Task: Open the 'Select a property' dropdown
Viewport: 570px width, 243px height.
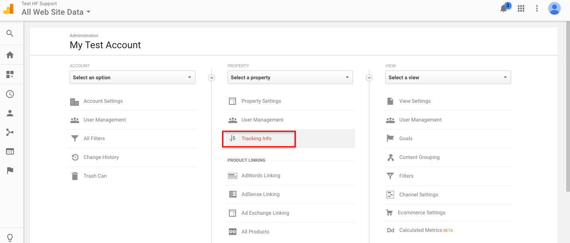Action: tap(290, 77)
